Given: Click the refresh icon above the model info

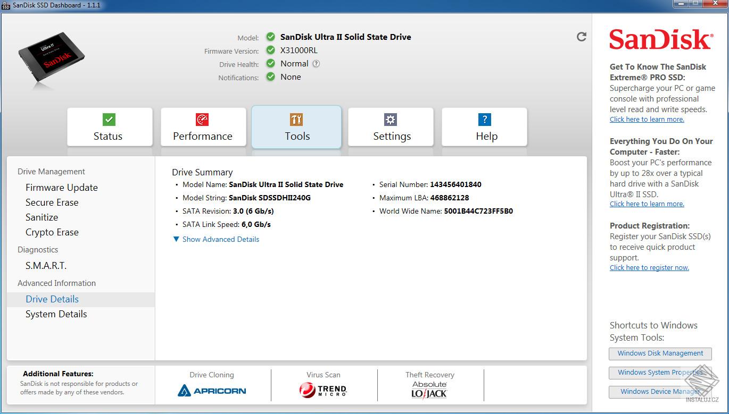Looking at the screenshot, I should pyautogui.click(x=582, y=36).
